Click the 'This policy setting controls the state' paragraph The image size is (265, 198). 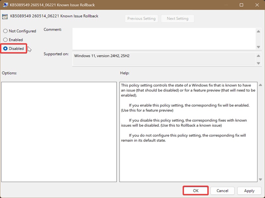click(188, 90)
